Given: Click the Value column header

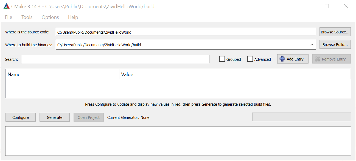Looking at the screenshot, I should pyautogui.click(x=235, y=74).
